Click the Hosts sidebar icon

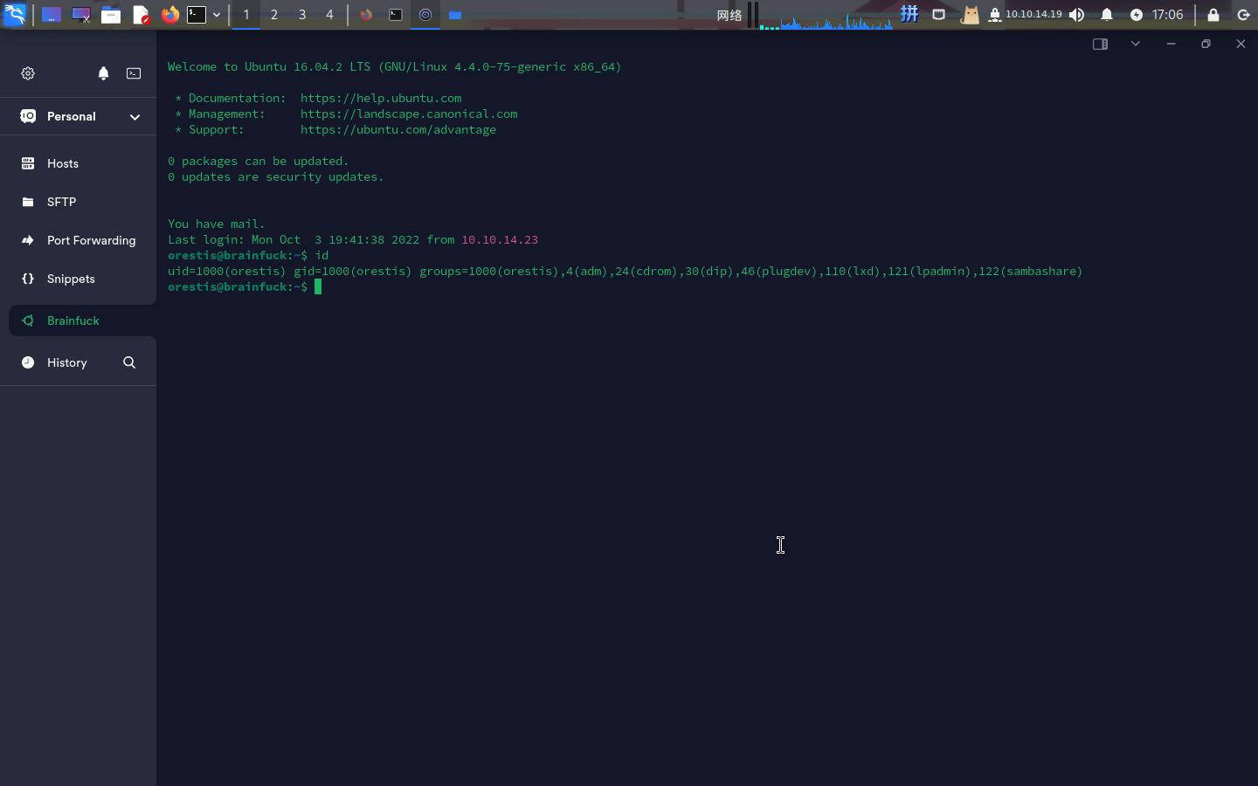pos(28,163)
